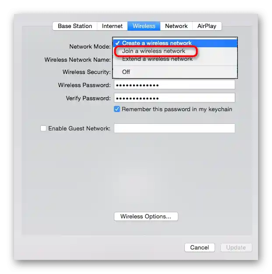Click the Update button
The height and width of the screenshot is (274, 272).
point(236,247)
